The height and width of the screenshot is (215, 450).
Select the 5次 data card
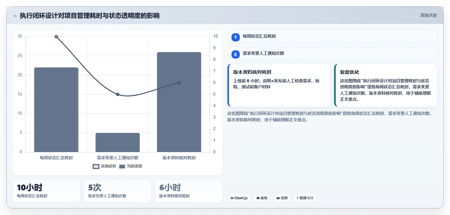tap(118, 191)
